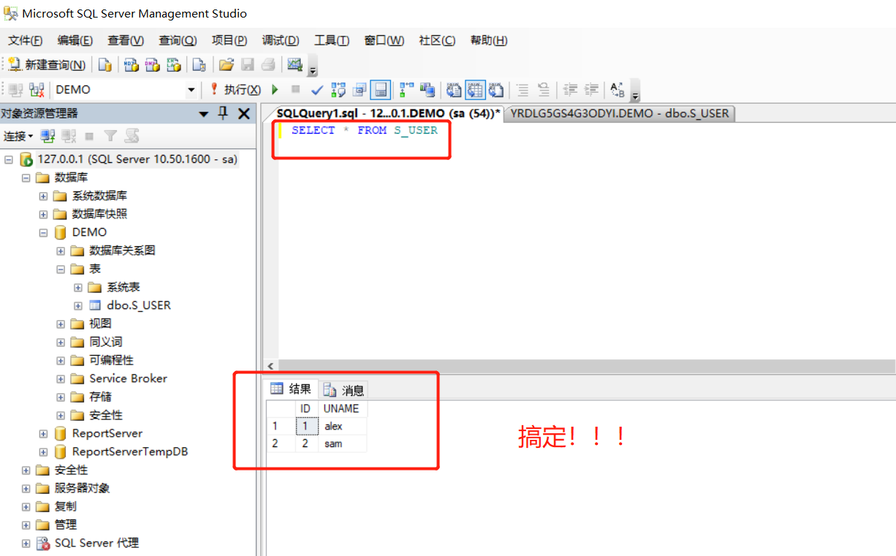The height and width of the screenshot is (556, 896).
Task: Click the UNAME column header
Action: [x=341, y=408]
